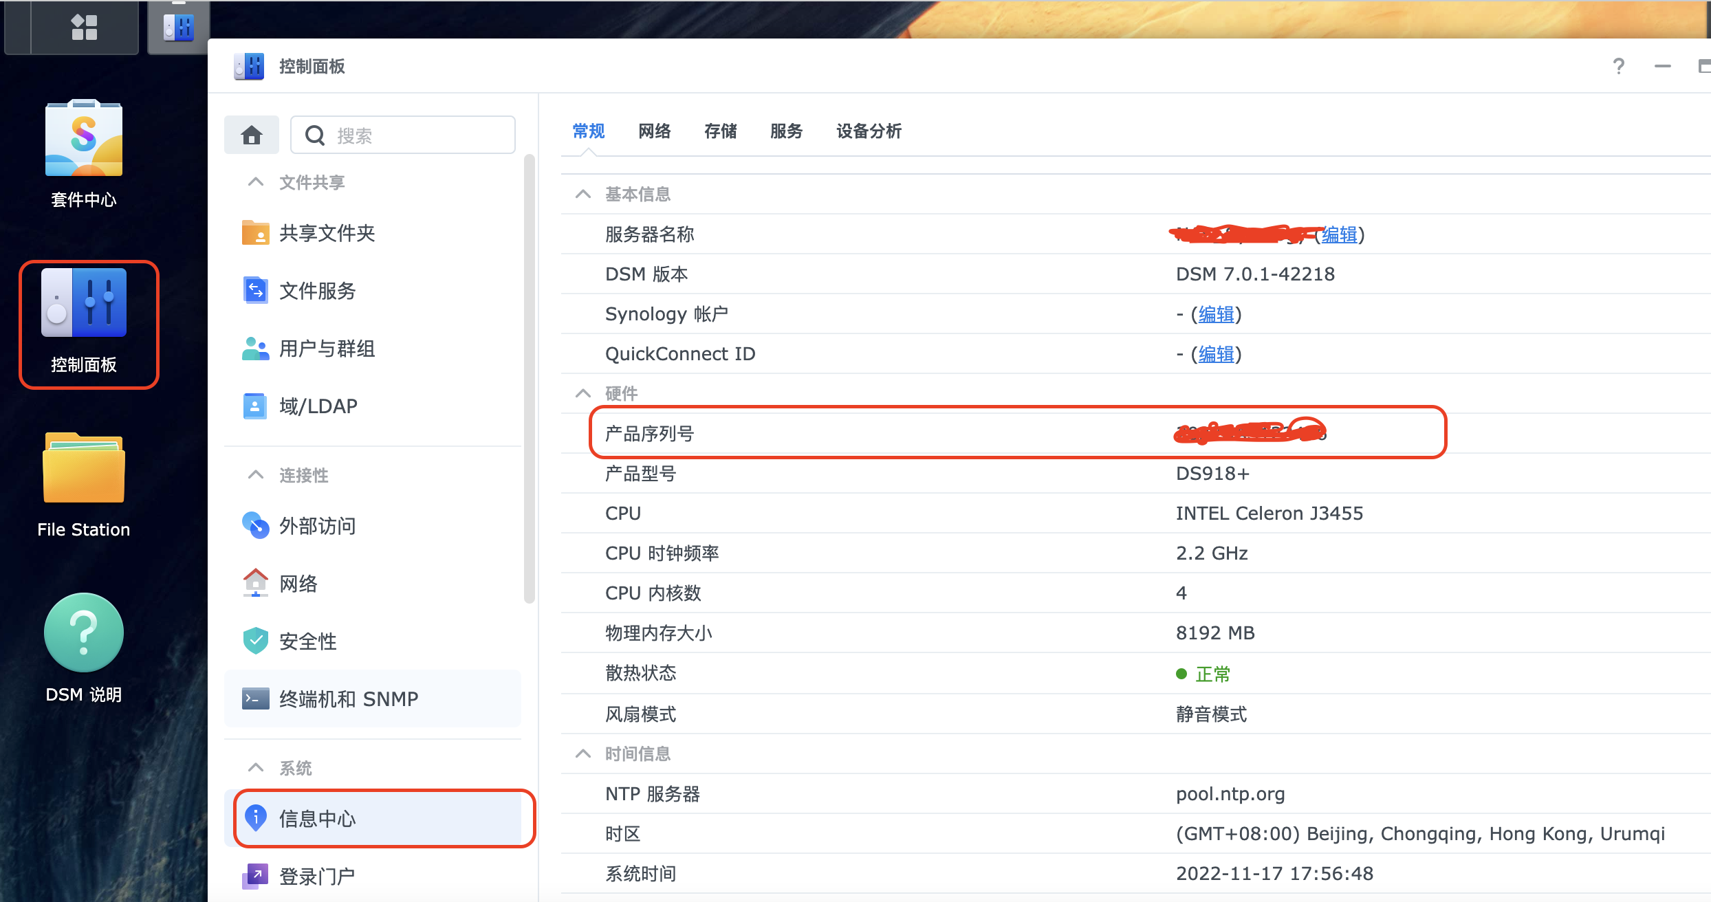Click the Control Panel home button
Image resolution: width=1711 pixels, height=902 pixels.
(x=252, y=135)
